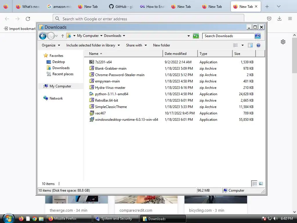The height and width of the screenshot is (223, 297).
Task: List all Firefox tabs chevron
Action: click(278, 6)
